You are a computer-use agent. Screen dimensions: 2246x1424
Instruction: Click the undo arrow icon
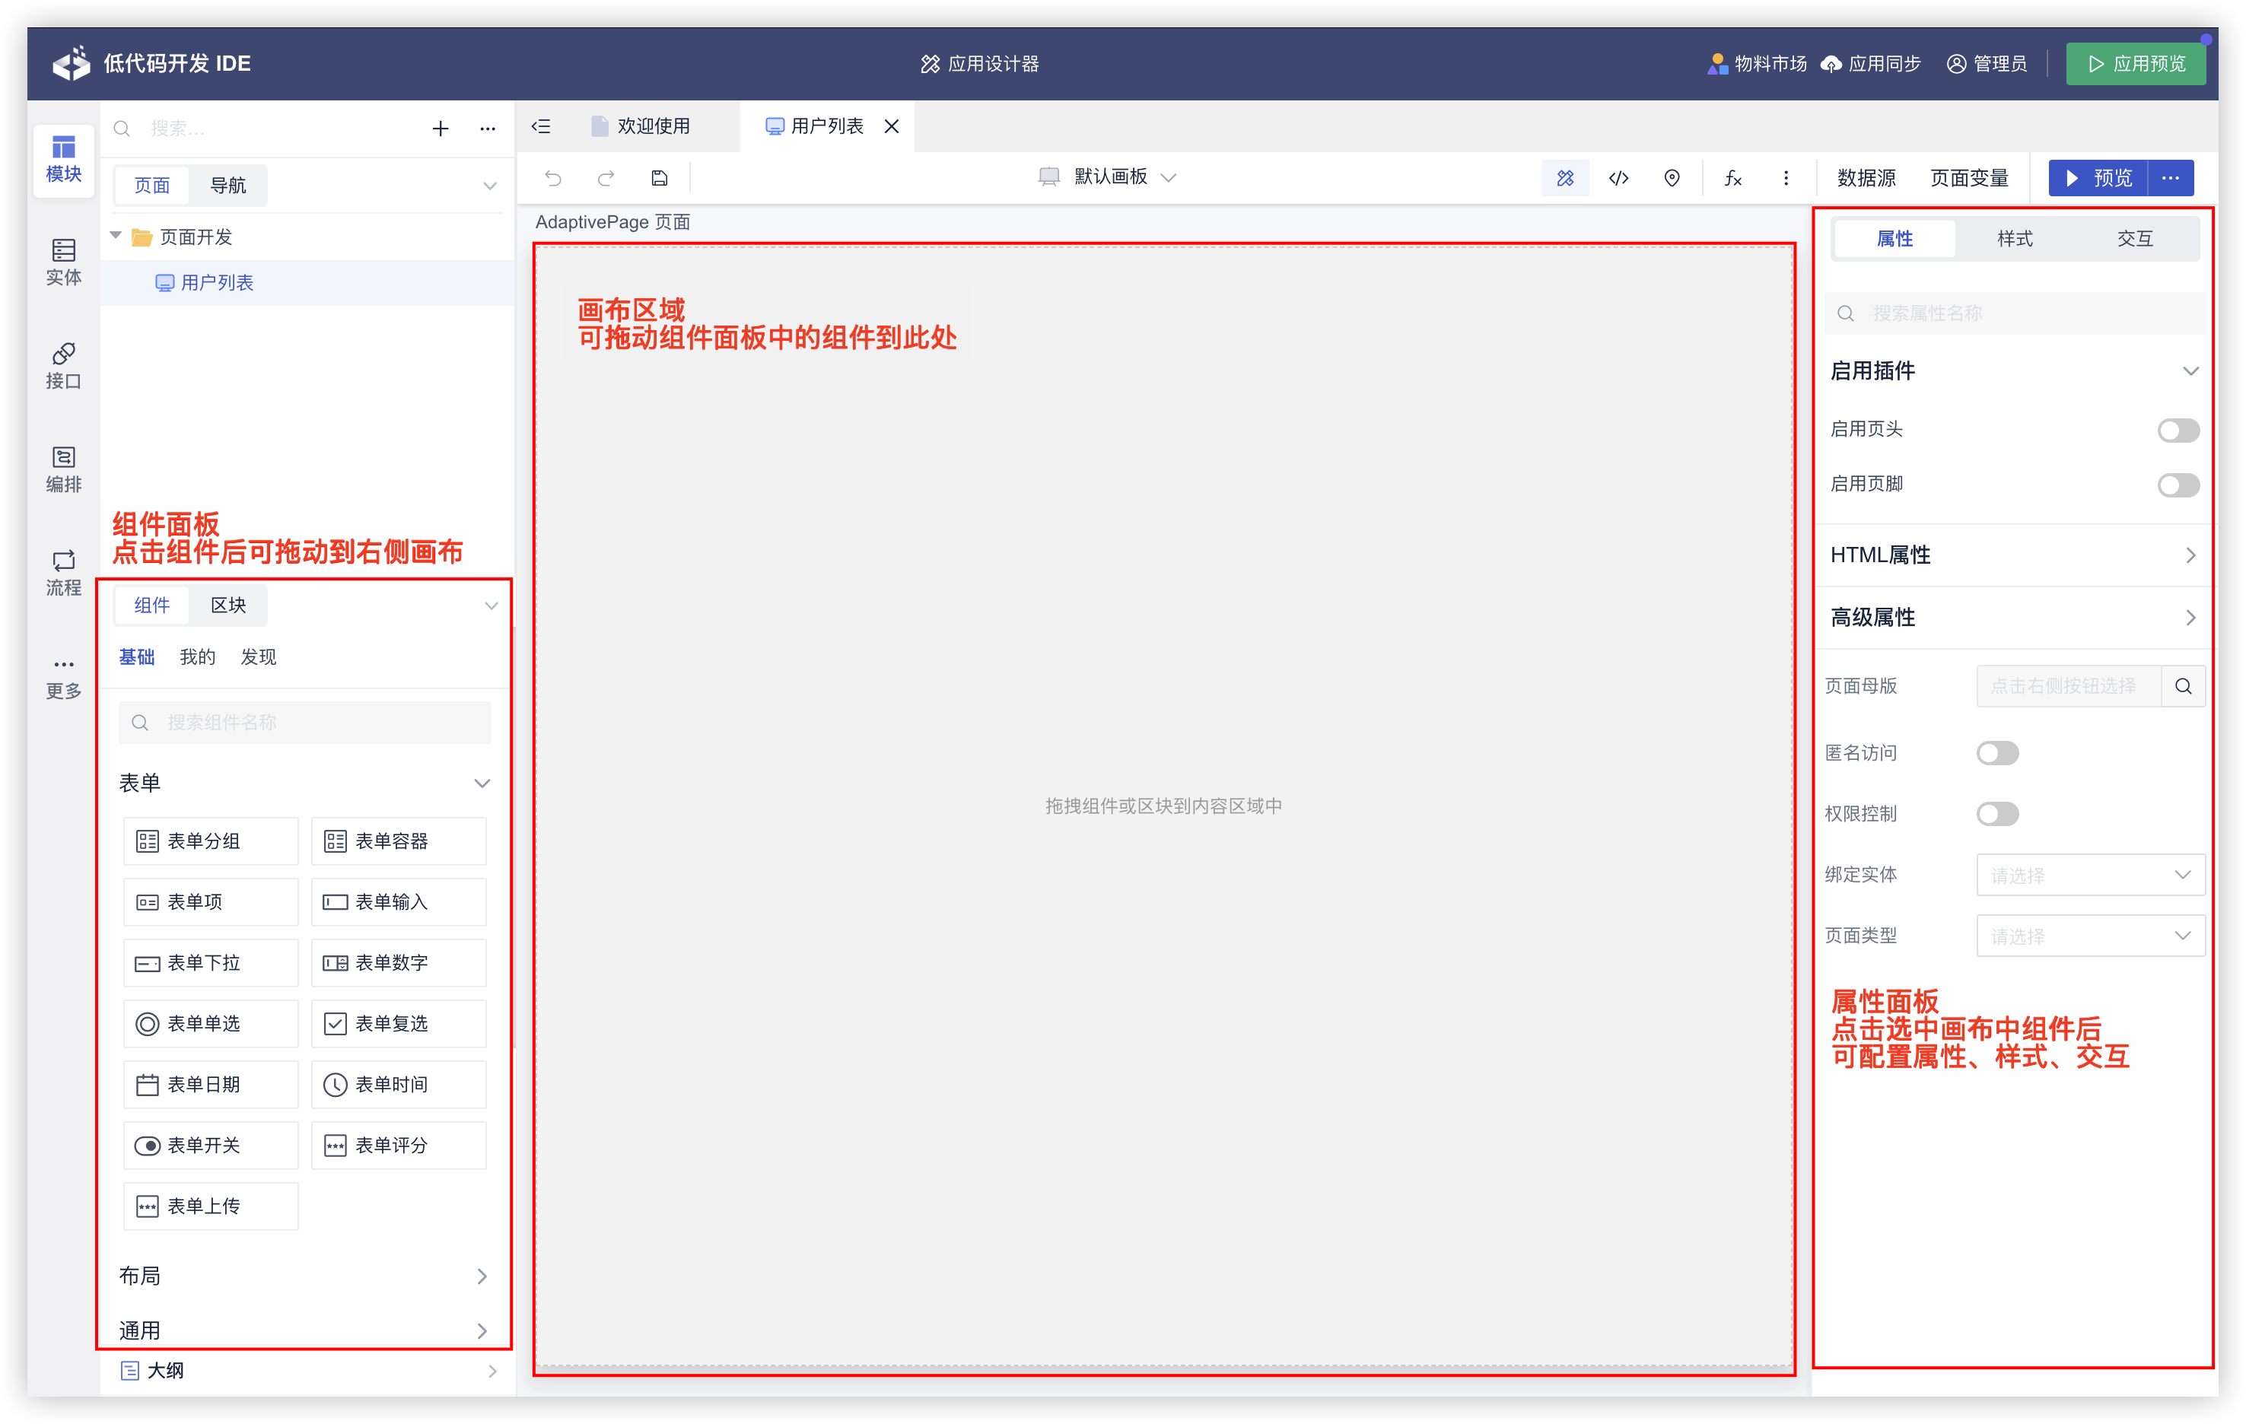point(553,178)
